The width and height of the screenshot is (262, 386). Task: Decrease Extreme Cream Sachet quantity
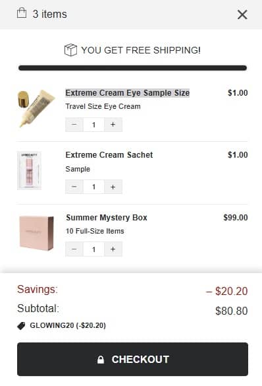74,187
